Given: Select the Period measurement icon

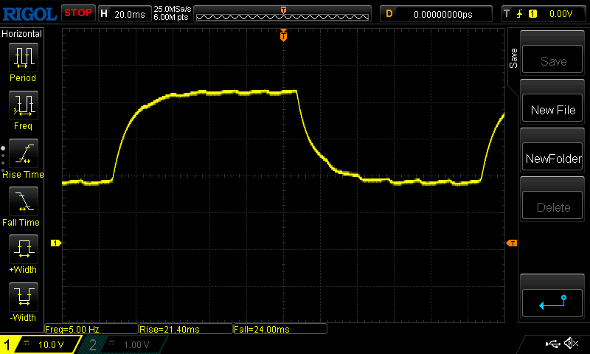Looking at the screenshot, I should (x=24, y=58).
